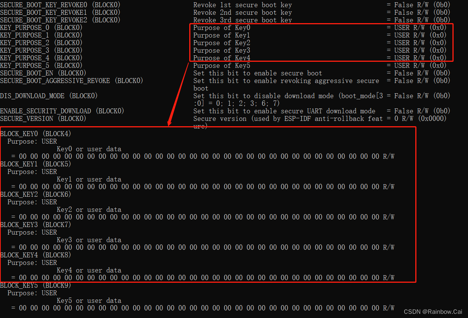Click '= 0 R/W (0x0000' secure version value
The image size is (468, 318).
[417, 119]
